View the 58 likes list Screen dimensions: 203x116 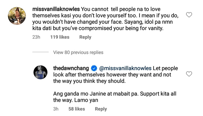[x=77, y=109]
